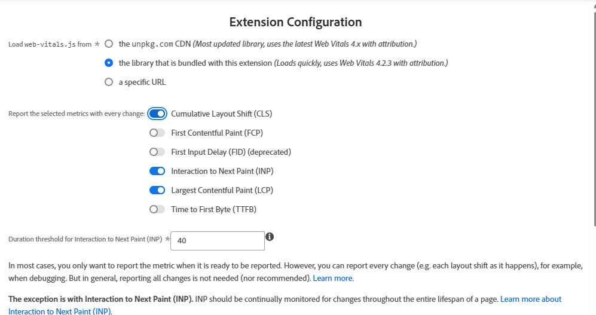This screenshot has height=315, width=596.
Task: Click the 'Time to First Byte (TTFB)' label
Action: coord(213,209)
